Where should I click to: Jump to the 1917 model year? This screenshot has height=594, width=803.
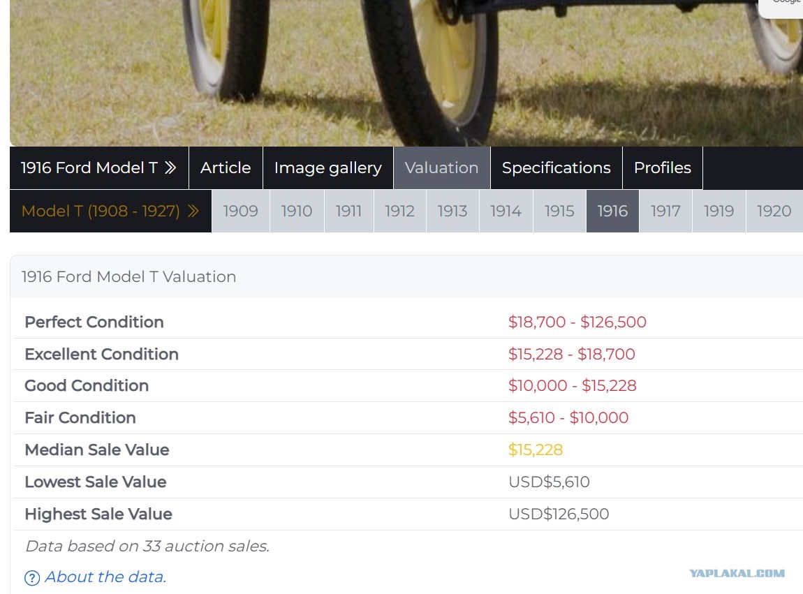(665, 211)
